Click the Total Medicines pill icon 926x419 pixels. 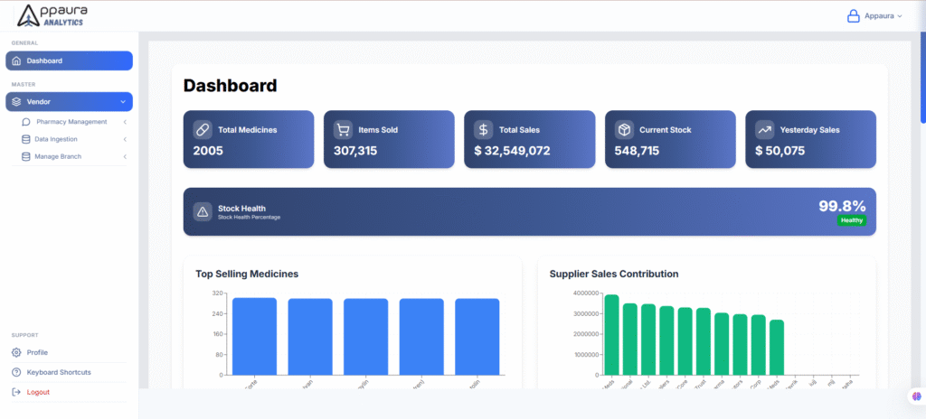[202, 129]
